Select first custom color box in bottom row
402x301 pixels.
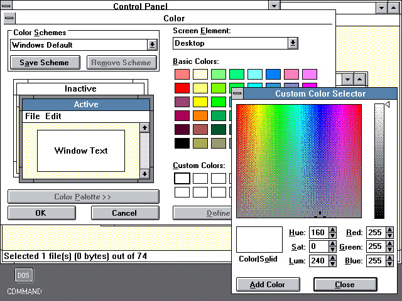coord(182,193)
